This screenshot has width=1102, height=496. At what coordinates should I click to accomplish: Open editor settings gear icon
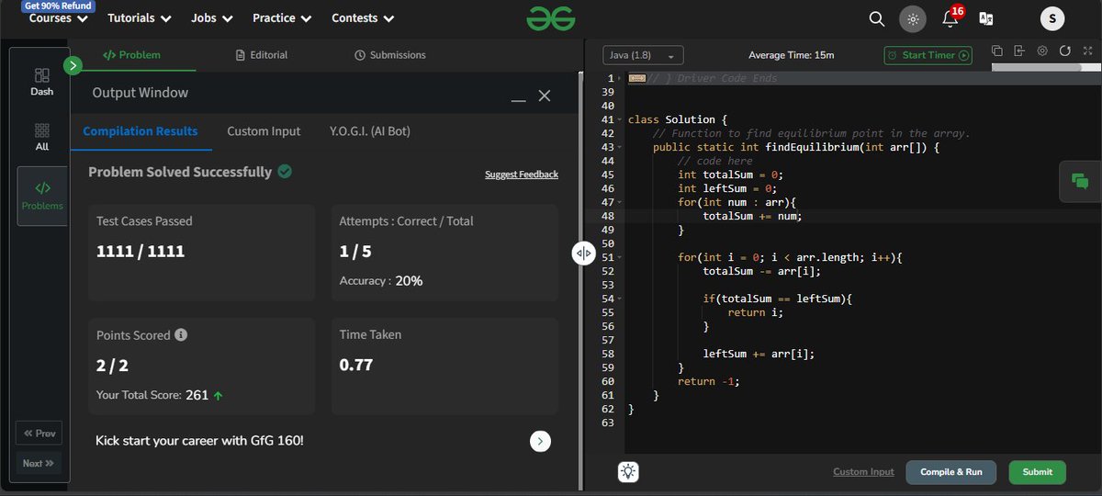[x=1042, y=51]
